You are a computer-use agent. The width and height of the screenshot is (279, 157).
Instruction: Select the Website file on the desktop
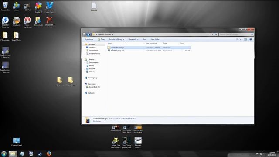click(94, 7)
